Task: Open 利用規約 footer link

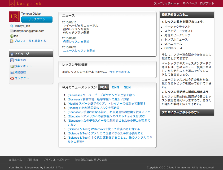Action: [33, 160]
